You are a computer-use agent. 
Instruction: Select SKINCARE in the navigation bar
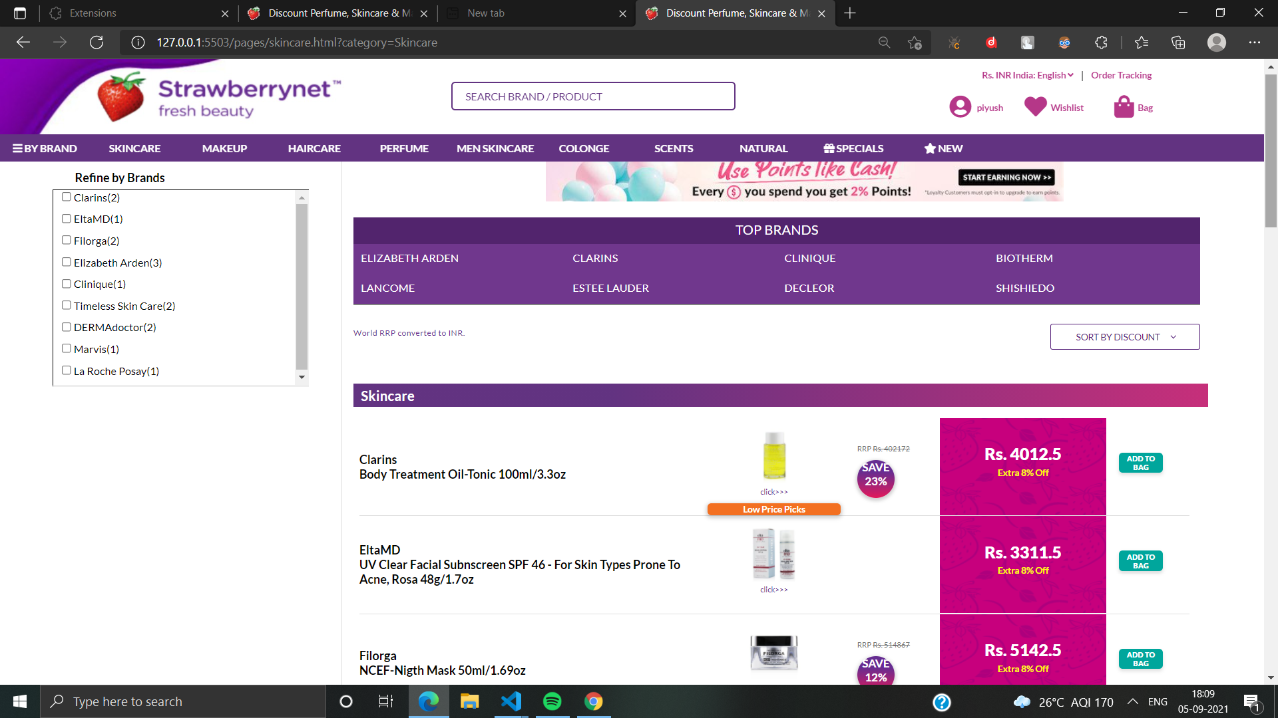point(134,148)
